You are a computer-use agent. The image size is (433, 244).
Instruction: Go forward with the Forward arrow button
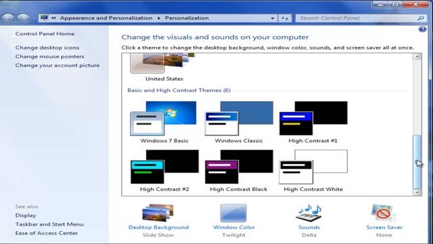pyautogui.click(x=23, y=18)
